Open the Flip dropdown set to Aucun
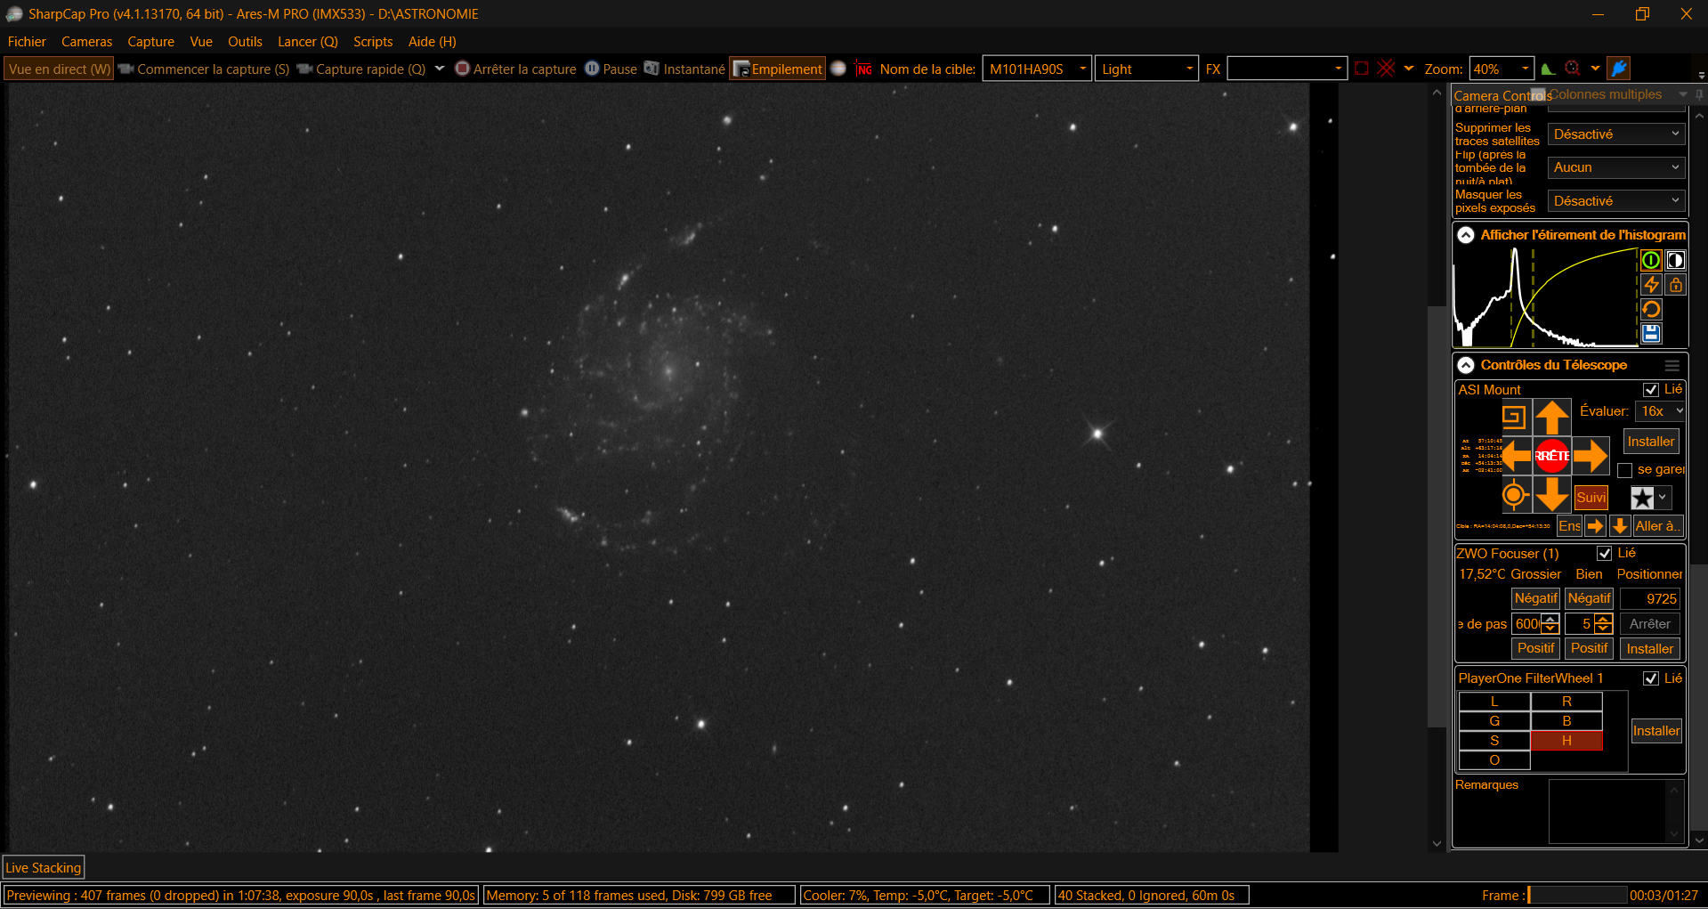The width and height of the screenshot is (1708, 909). [x=1616, y=167]
